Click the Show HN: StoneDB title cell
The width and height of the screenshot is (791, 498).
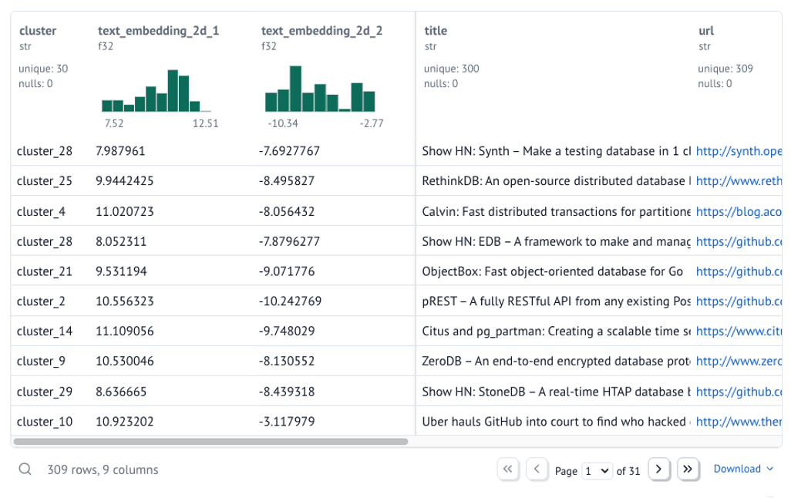pyautogui.click(x=557, y=392)
